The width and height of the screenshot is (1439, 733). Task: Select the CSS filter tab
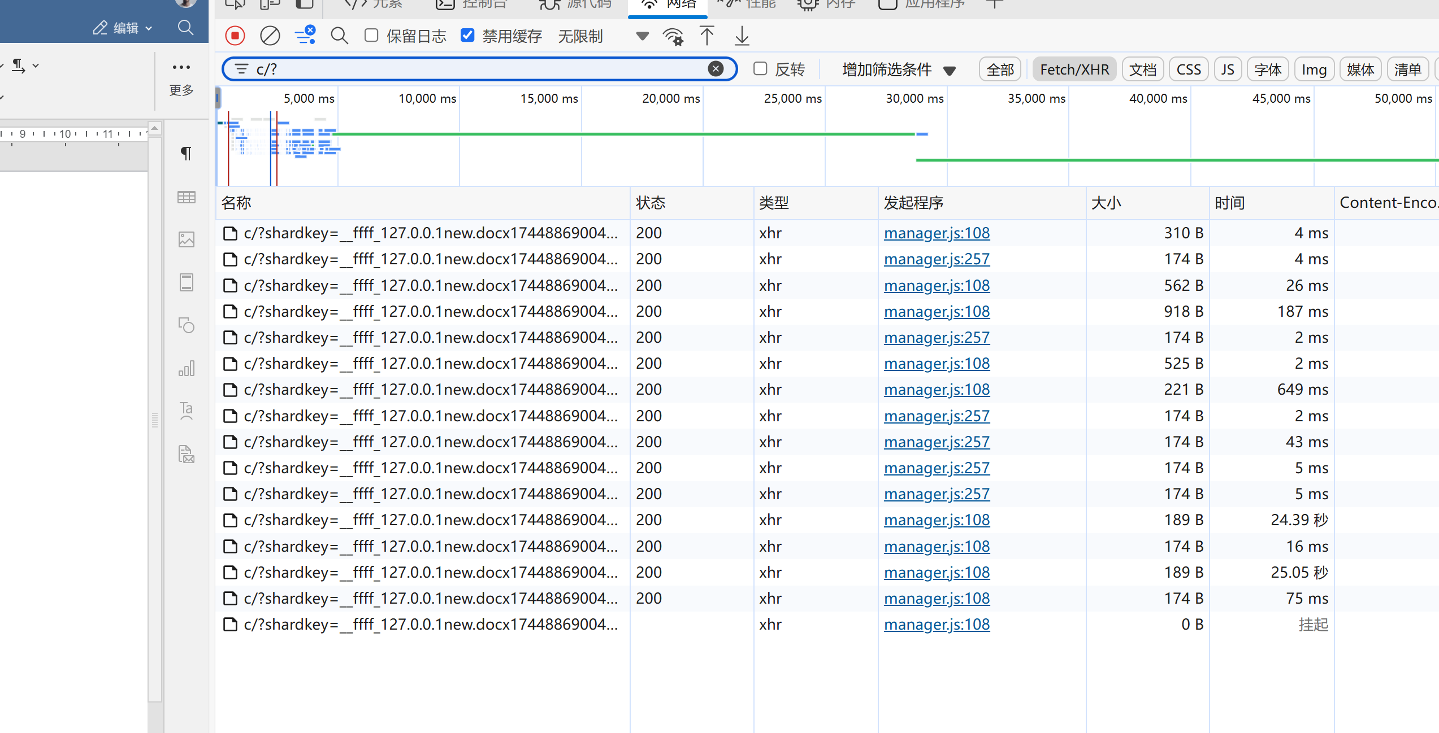click(x=1188, y=69)
